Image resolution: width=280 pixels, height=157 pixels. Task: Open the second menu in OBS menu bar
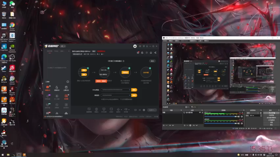coord(171,41)
